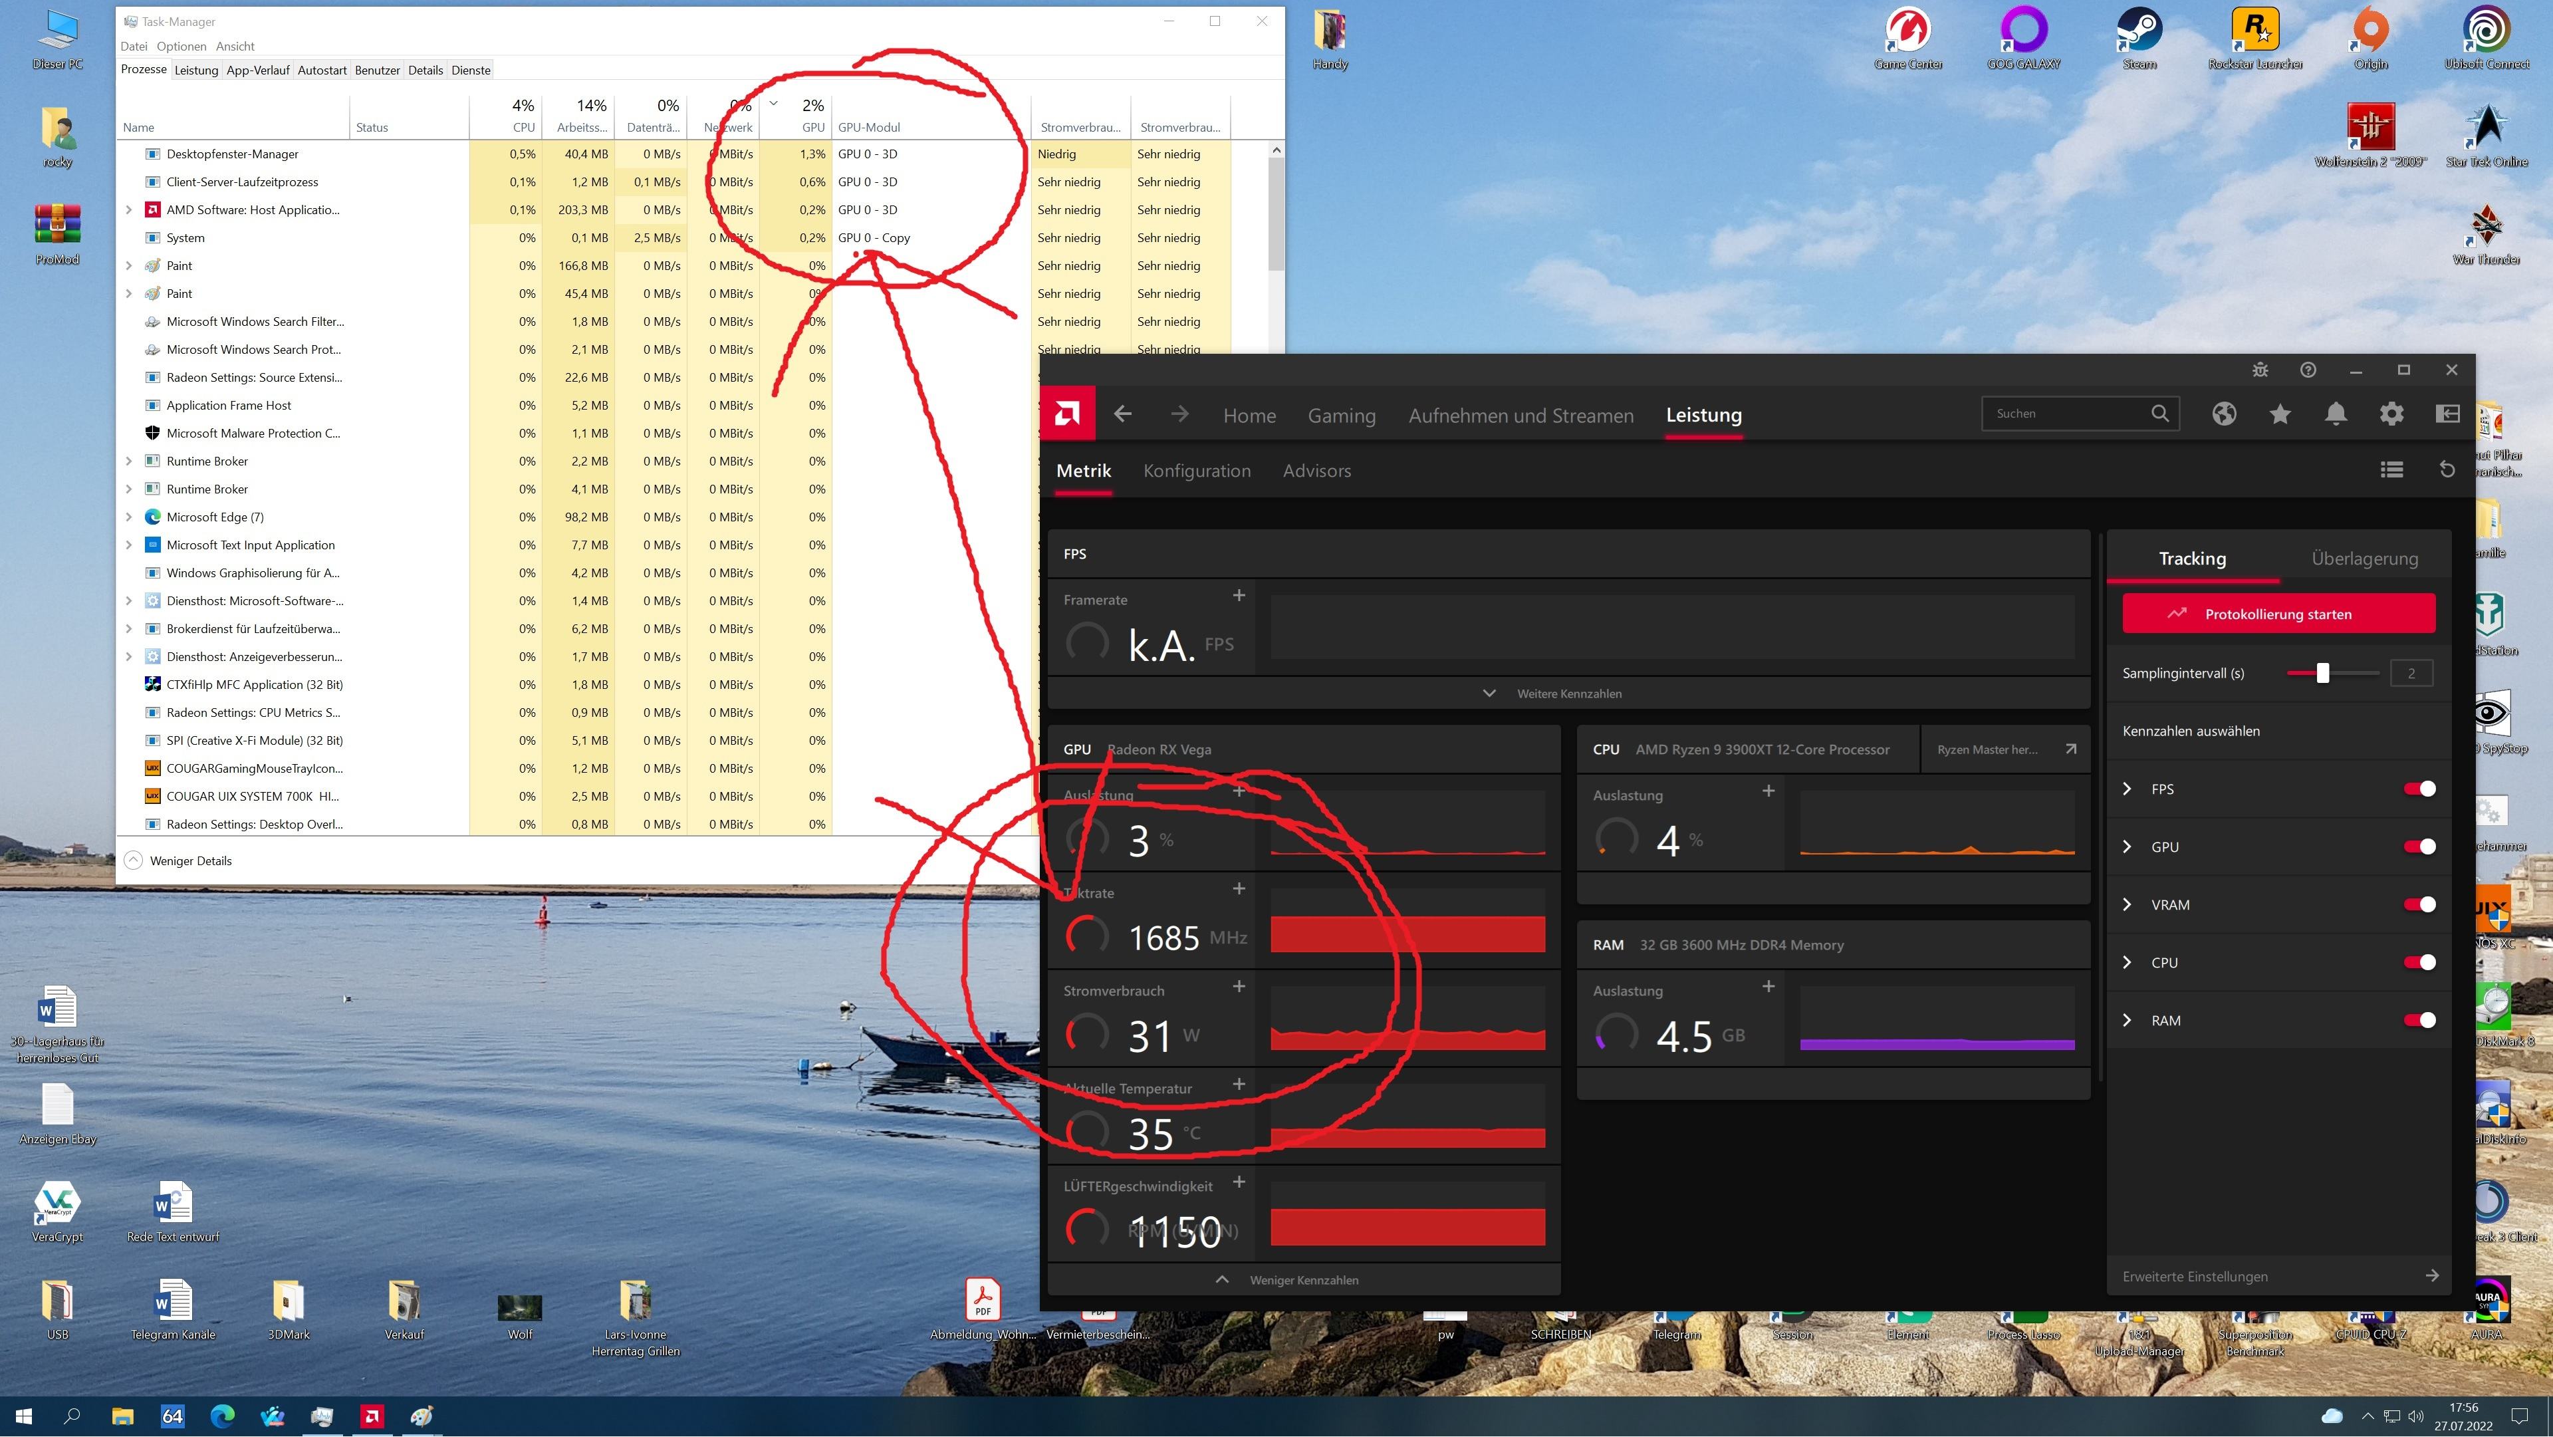Open the Leistung tab in Task-Manager
Screen dimensions: 2553x1437
(x=195, y=70)
